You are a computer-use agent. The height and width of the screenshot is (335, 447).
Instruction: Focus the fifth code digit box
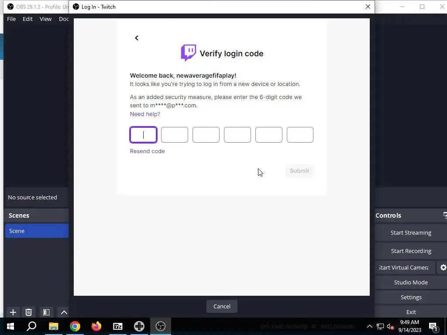(269, 135)
